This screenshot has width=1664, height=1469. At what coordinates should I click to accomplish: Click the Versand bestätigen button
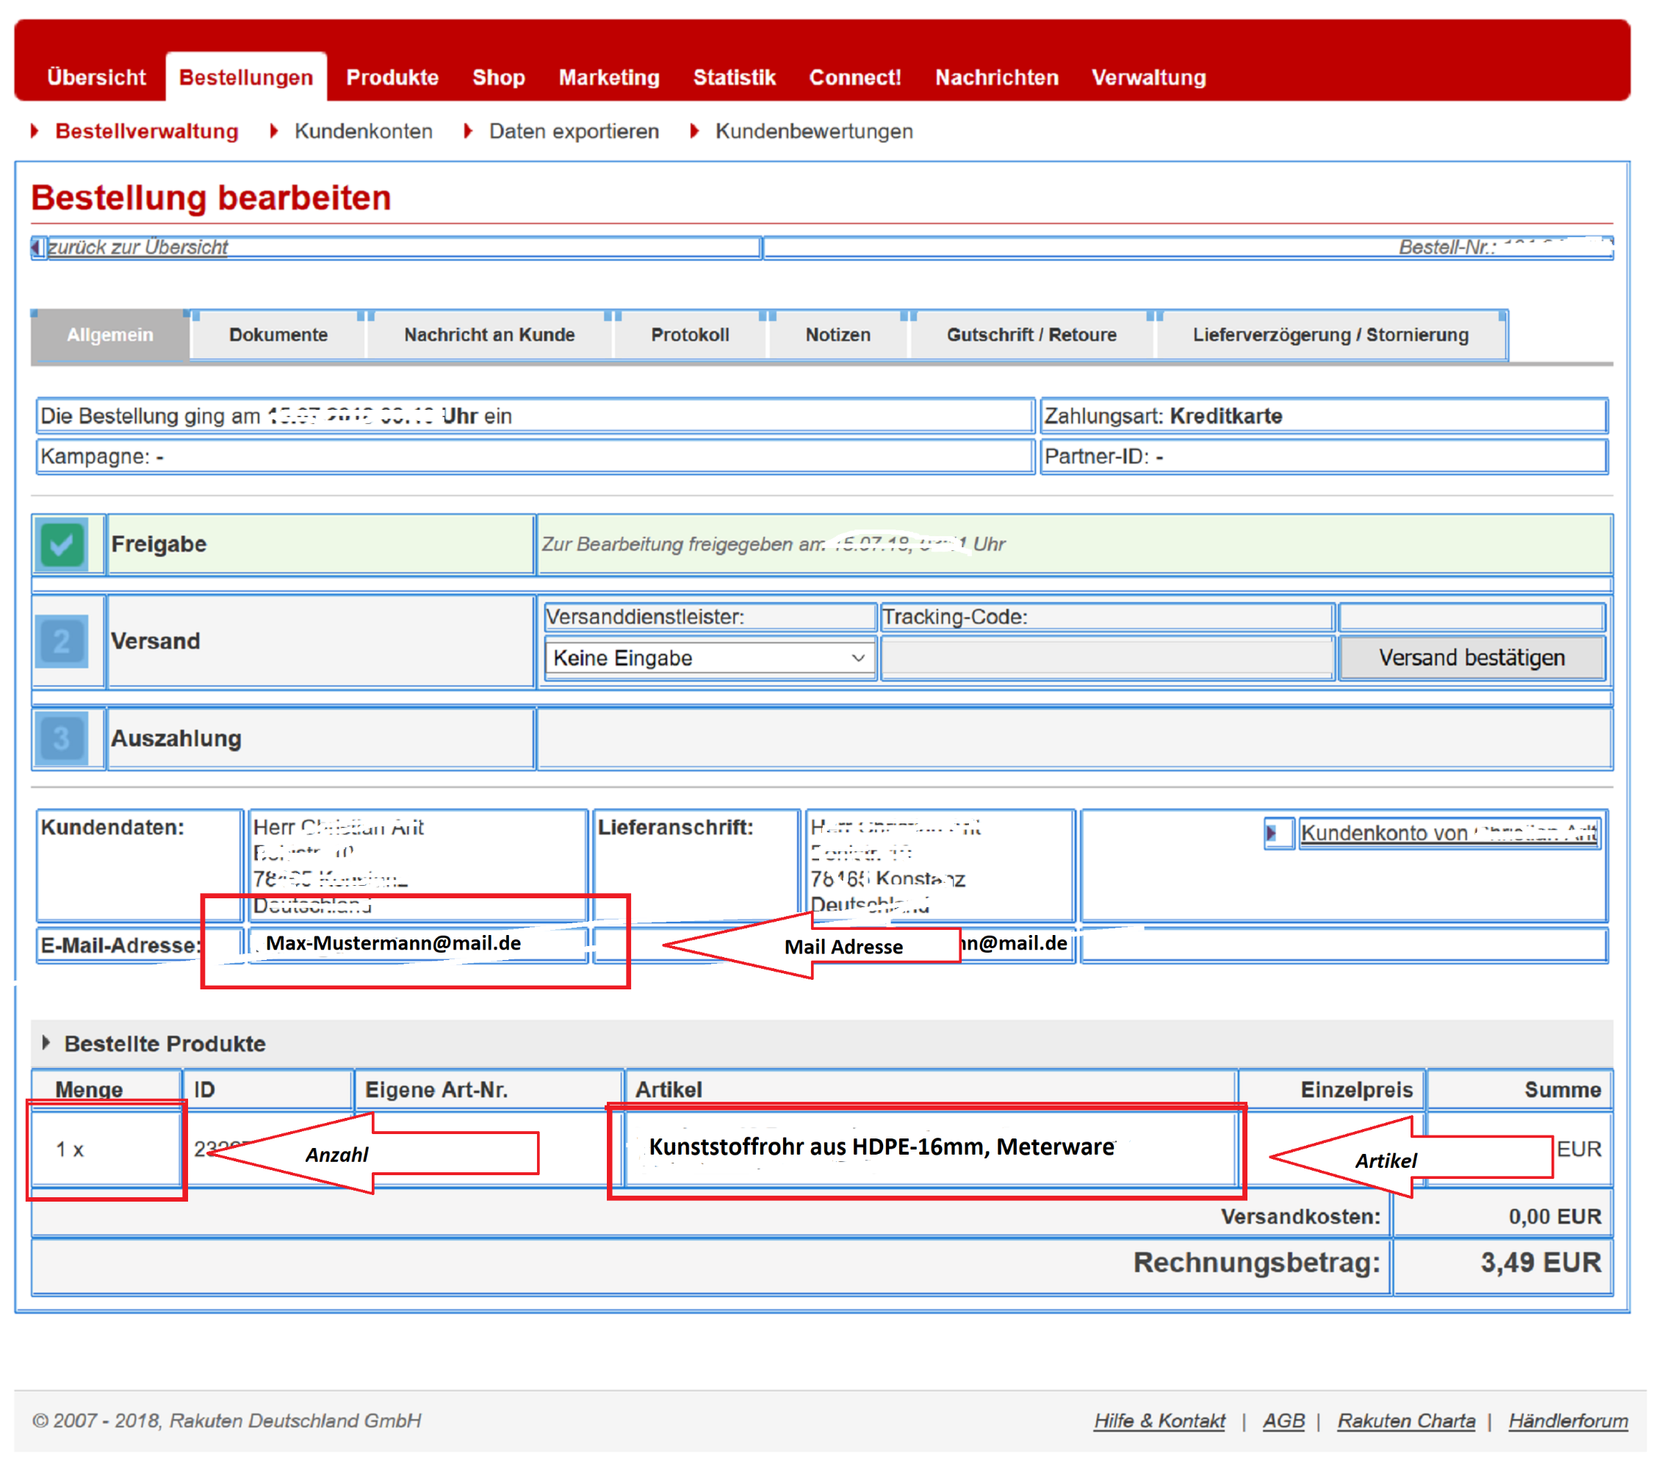coord(1471,657)
